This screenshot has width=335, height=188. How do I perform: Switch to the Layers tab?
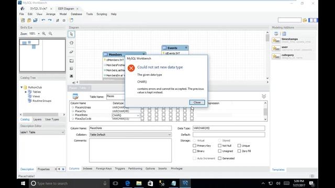pyautogui.click(x=37, y=120)
